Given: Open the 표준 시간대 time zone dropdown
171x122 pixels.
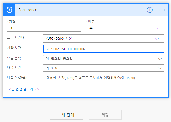Looking at the screenshot, I should [104, 39].
